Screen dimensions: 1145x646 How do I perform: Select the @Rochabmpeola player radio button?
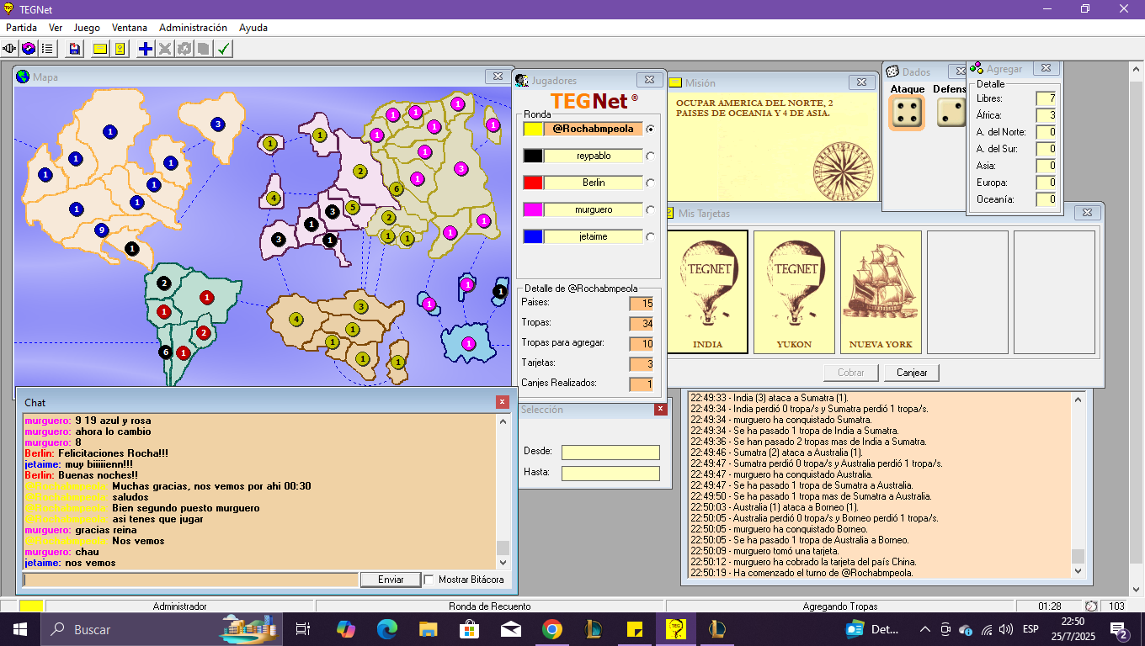tap(650, 130)
